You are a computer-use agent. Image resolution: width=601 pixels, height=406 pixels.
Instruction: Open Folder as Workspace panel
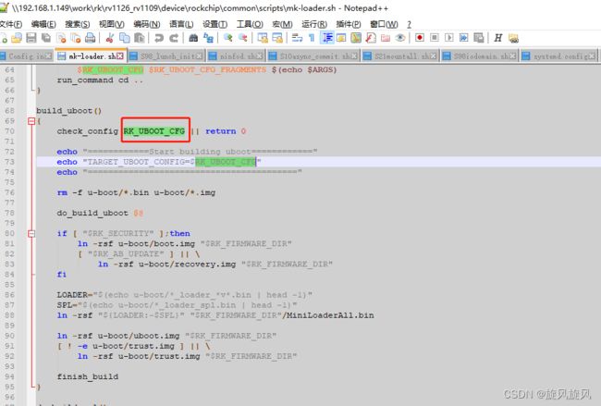(386, 38)
